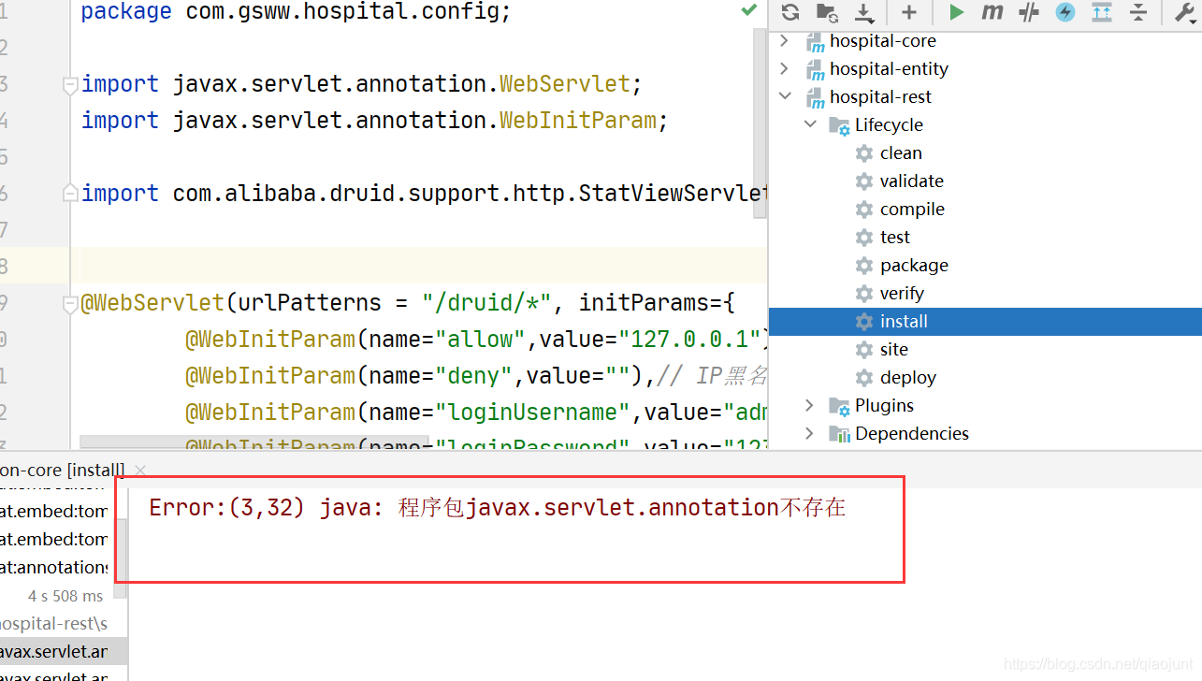Select hospital-core Maven module

coord(882,41)
